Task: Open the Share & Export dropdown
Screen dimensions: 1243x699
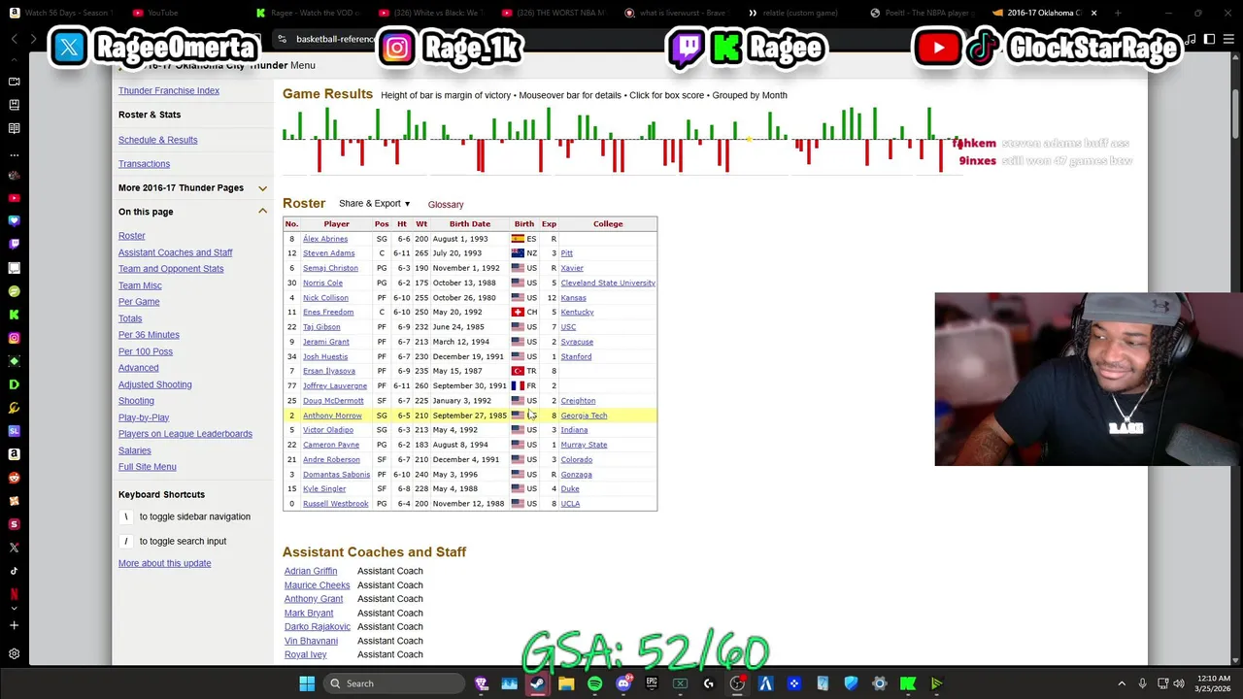Action: click(x=375, y=204)
